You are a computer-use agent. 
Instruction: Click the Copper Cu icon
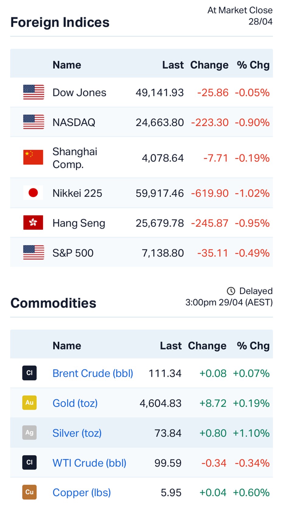(x=30, y=492)
